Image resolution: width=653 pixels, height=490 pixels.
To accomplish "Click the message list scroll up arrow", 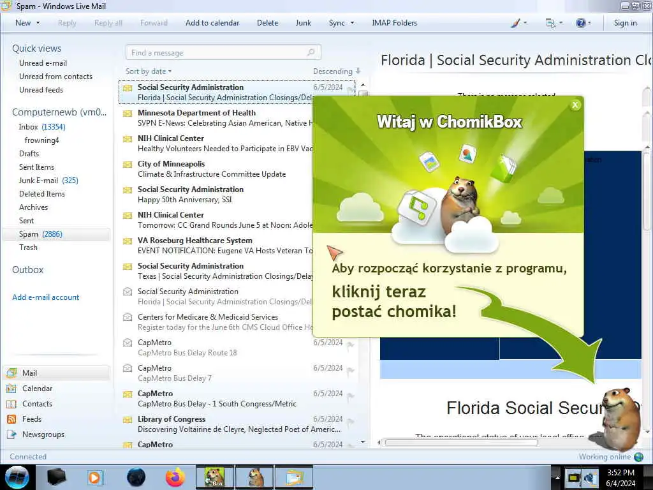I will tap(363, 85).
